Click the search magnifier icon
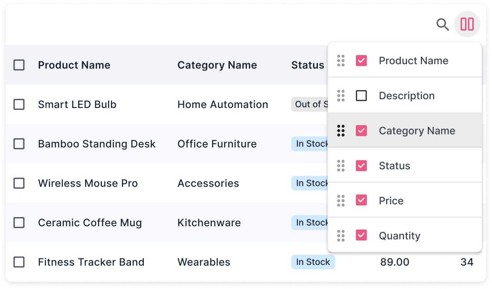Viewport: 492px width, 289px height. 443,24
